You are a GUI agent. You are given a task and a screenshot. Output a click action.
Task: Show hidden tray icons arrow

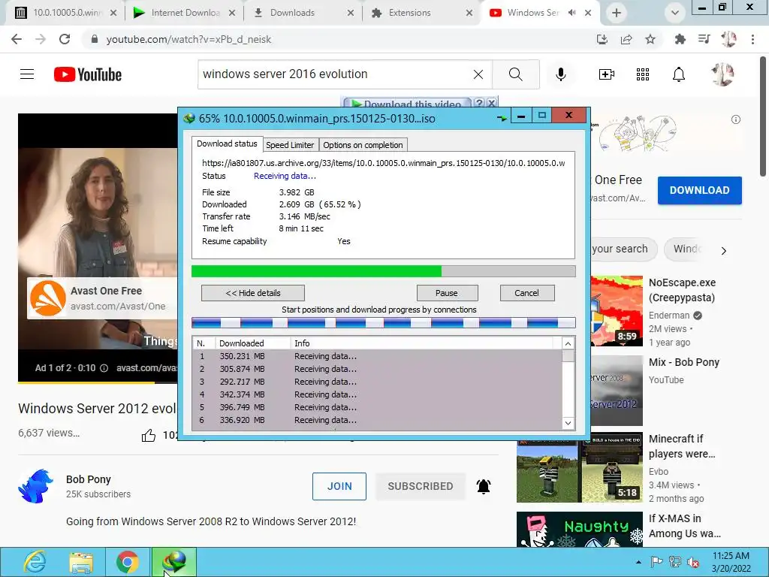coord(638,562)
